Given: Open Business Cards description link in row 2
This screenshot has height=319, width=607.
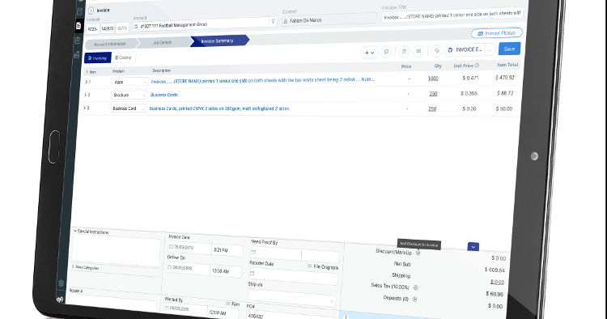Looking at the screenshot, I should tap(163, 95).
